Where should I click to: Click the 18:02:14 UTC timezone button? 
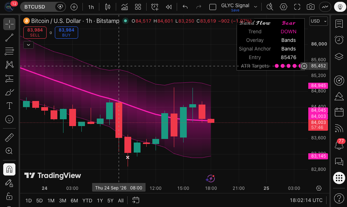306,200
